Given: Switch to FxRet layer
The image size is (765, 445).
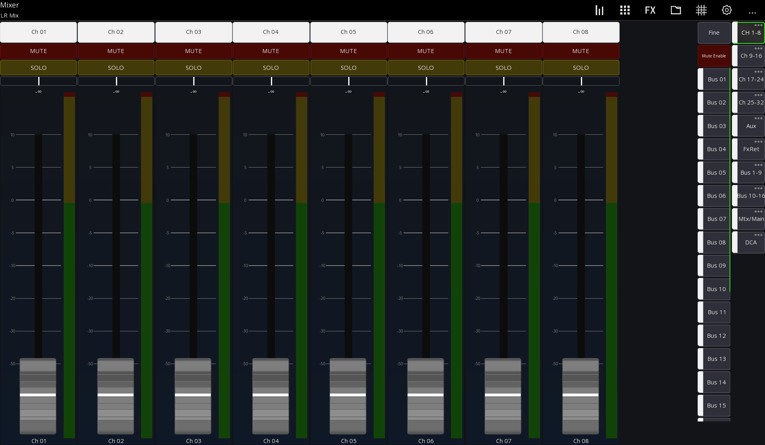Looking at the screenshot, I should [x=749, y=149].
